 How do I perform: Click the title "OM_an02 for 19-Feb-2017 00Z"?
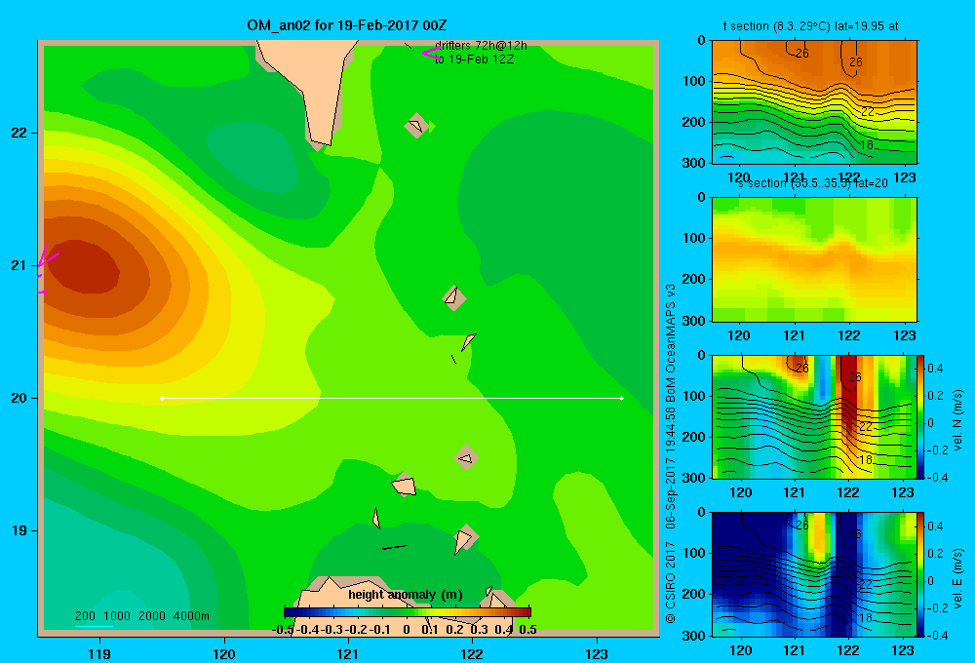pos(347,25)
